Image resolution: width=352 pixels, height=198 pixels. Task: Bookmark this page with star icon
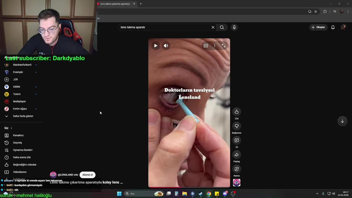point(316,12)
